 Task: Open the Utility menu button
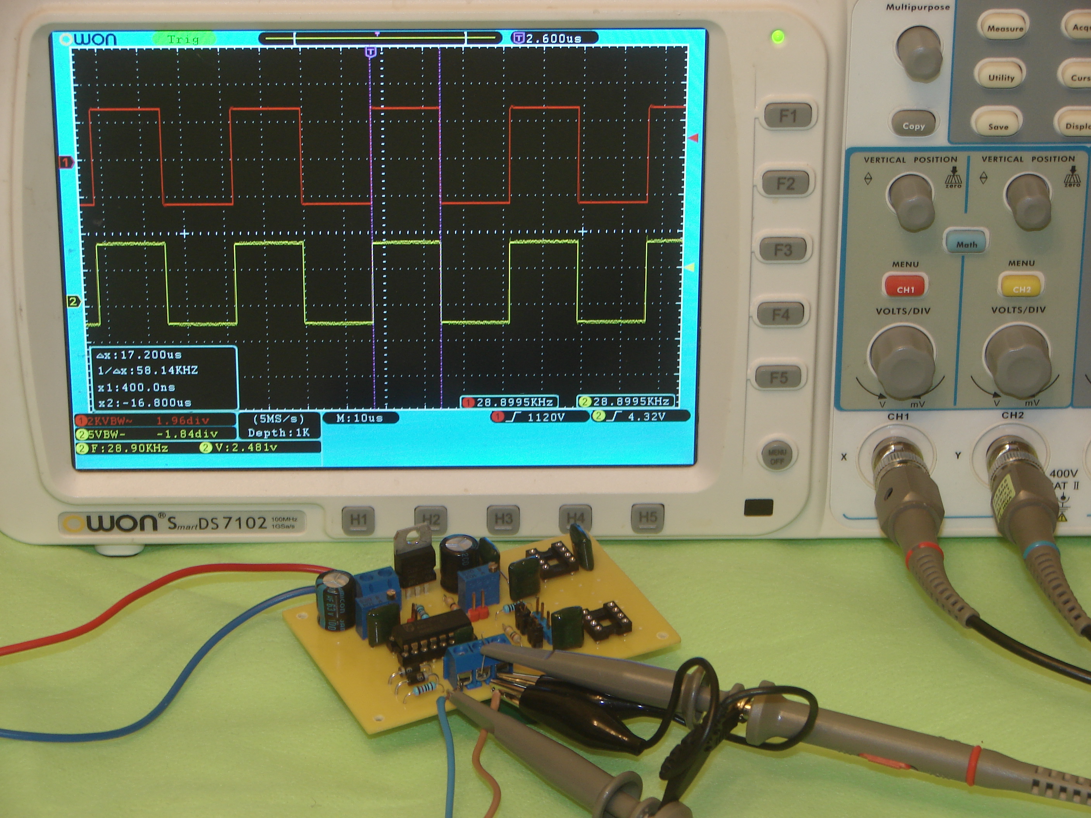1001,77
